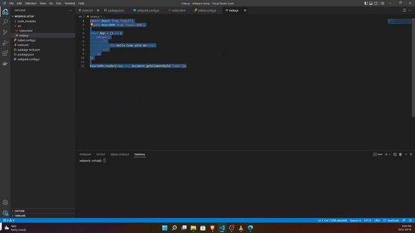Viewport: 415px width, 233px height.
Task: Create a new terminal with plus icon
Action: pos(386,154)
